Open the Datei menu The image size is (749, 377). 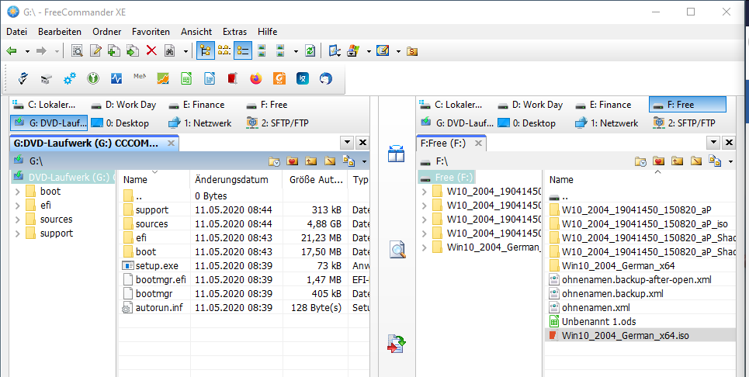[17, 32]
